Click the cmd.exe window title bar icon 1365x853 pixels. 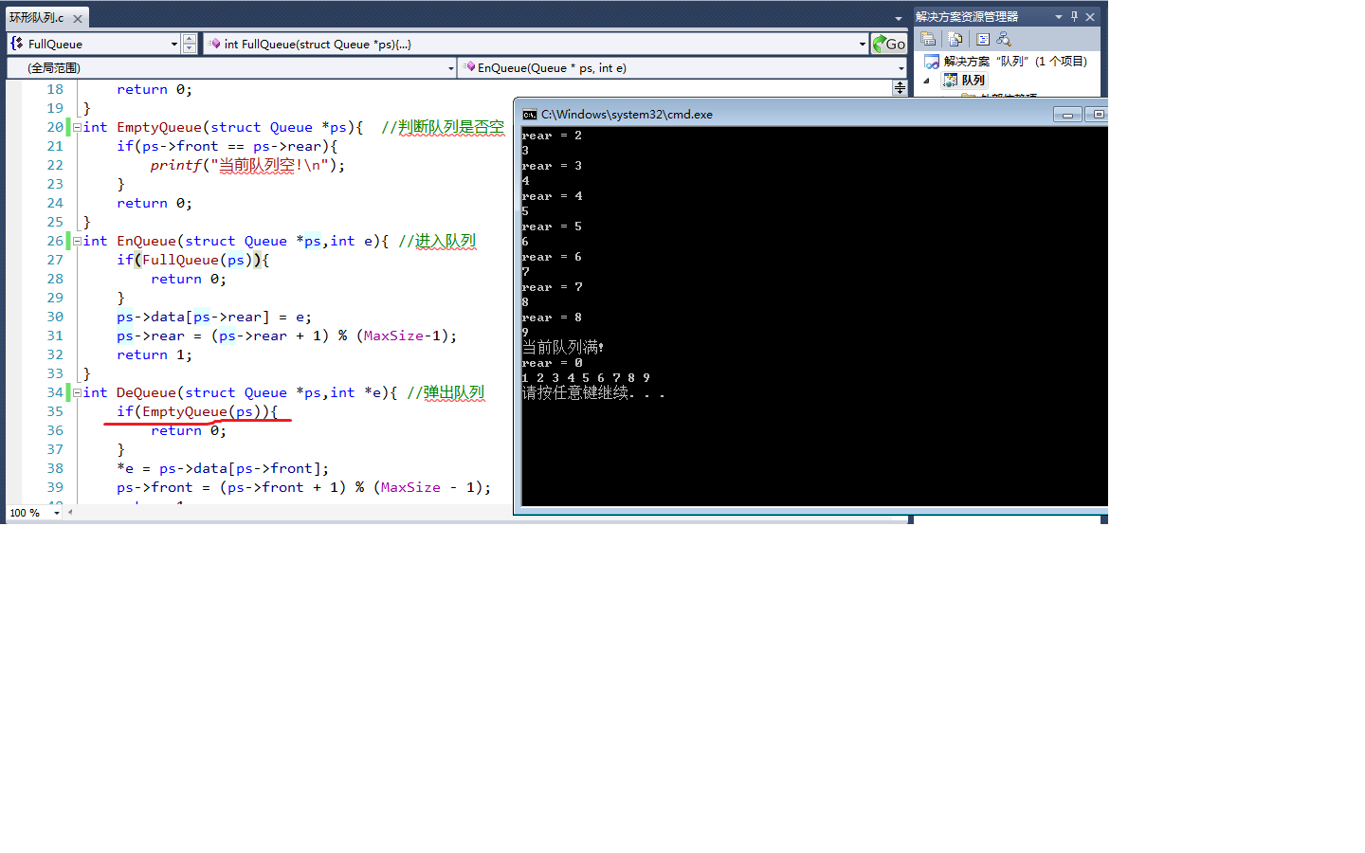pos(530,115)
